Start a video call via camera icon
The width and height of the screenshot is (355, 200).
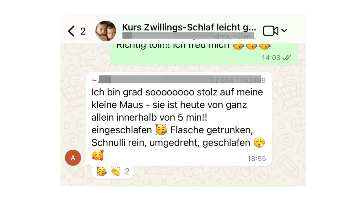pos(271,31)
